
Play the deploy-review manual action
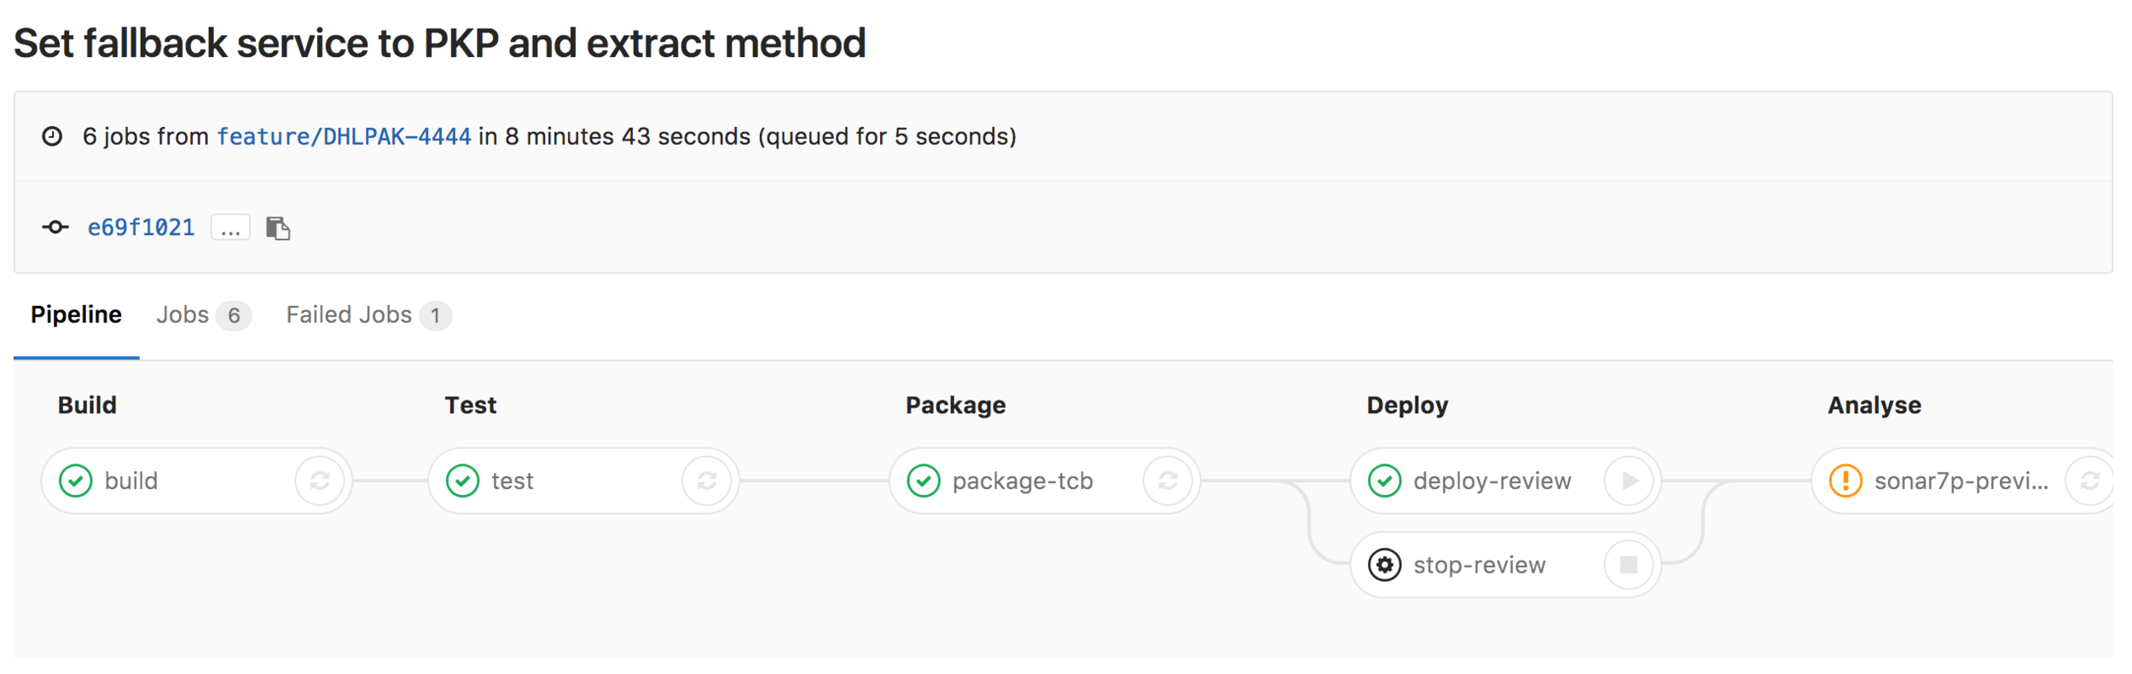tap(1629, 481)
